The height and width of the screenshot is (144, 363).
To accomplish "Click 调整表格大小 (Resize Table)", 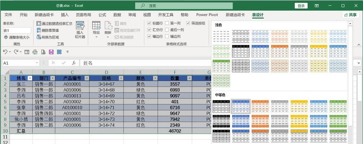I will (17, 37).
